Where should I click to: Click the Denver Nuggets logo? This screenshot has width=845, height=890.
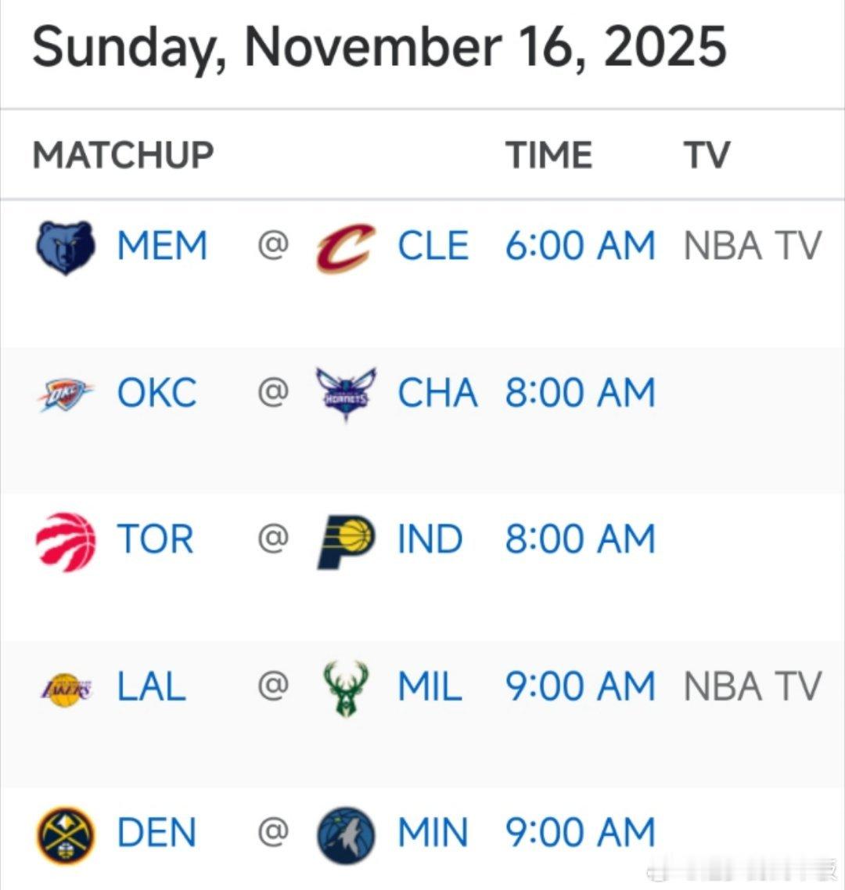[x=66, y=834]
